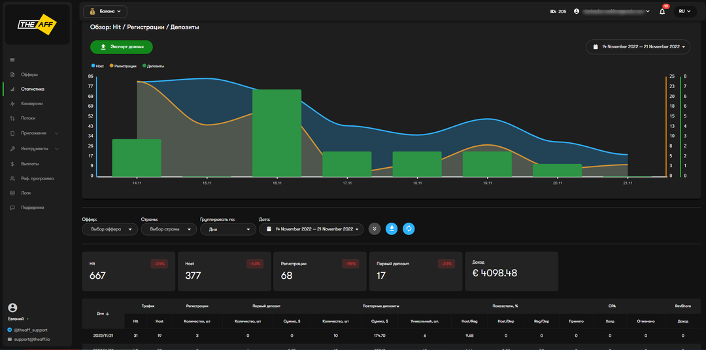Click the green Экспорт данных button
This screenshot has width=706, height=350.
[x=122, y=47]
